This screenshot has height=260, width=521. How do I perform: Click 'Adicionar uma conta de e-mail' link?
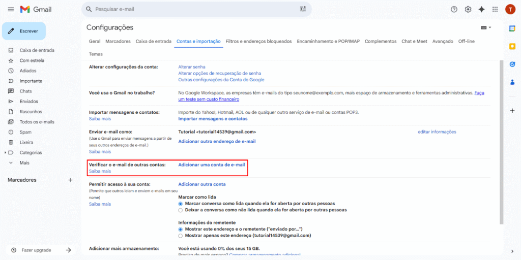coord(211,165)
